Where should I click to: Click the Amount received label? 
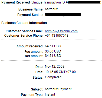[x=30, y=46]
